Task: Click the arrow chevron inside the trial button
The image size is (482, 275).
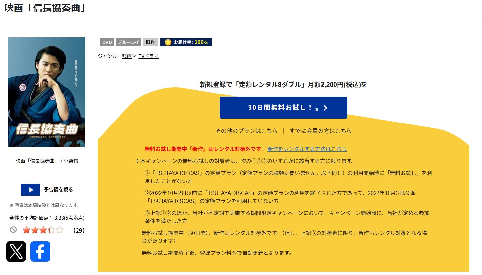Action: pos(325,108)
